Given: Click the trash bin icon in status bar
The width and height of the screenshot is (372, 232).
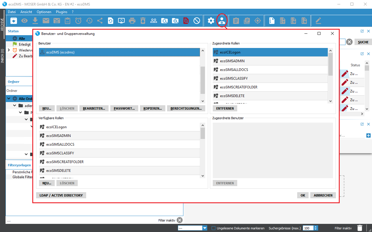Looking at the screenshot, I should tap(360, 228).
